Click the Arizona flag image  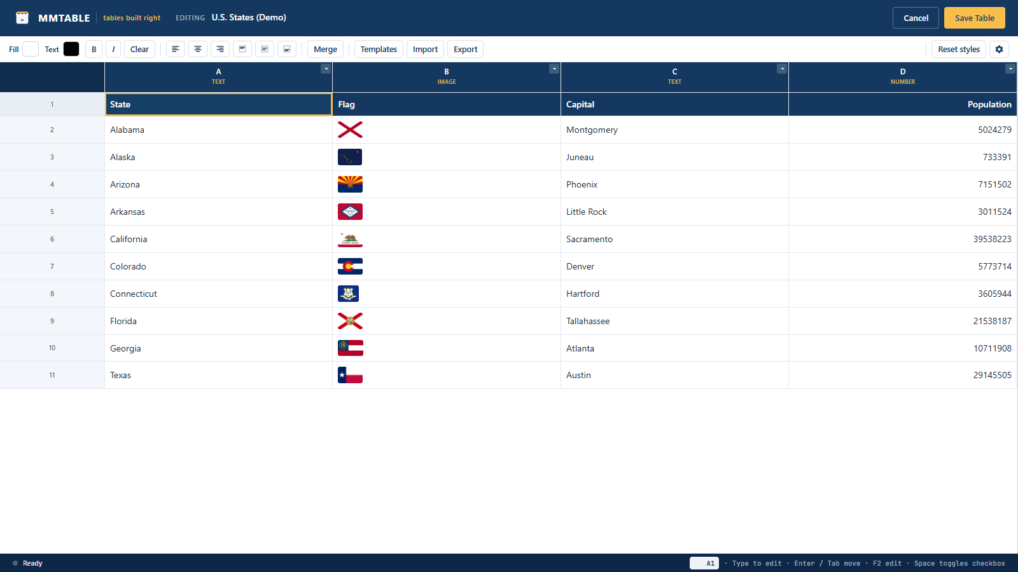(x=350, y=184)
